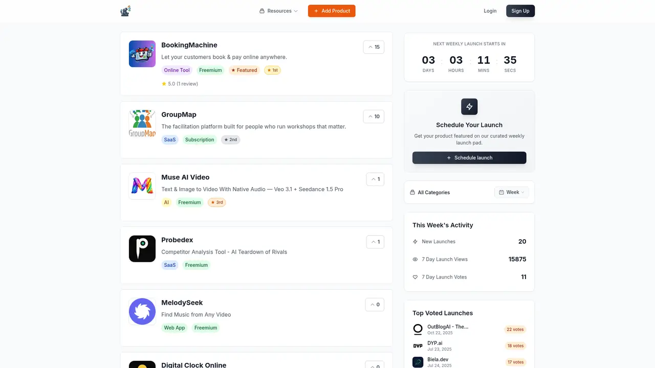Upvote Probedex
The height and width of the screenshot is (368, 655).
coord(375,242)
